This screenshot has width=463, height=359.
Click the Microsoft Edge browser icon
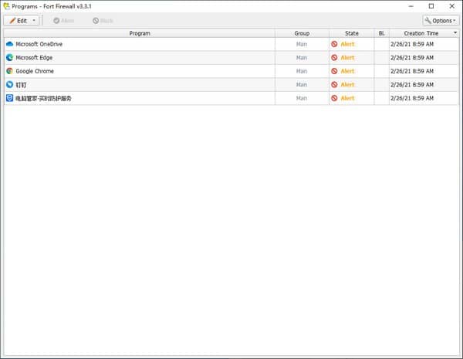click(10, 58)
